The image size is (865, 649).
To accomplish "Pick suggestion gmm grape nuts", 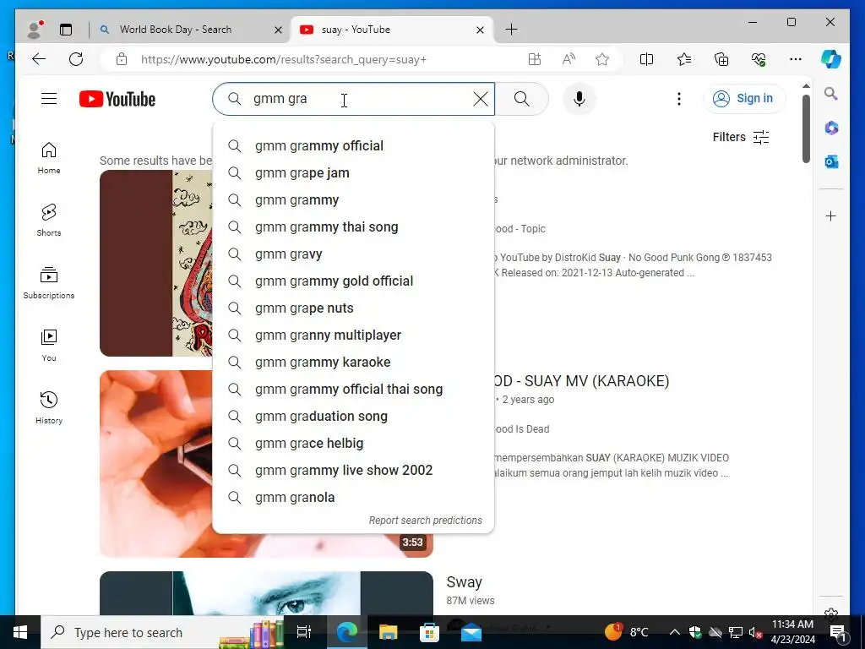I will 353,308.
